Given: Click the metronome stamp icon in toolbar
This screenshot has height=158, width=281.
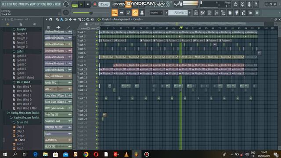Looking at the screenshot, I should coord(142,13).
